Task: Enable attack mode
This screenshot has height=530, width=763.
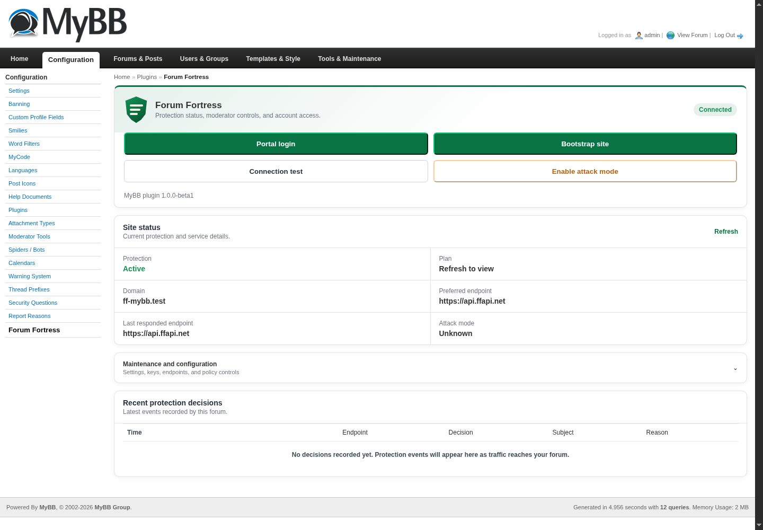Action: 585,171
